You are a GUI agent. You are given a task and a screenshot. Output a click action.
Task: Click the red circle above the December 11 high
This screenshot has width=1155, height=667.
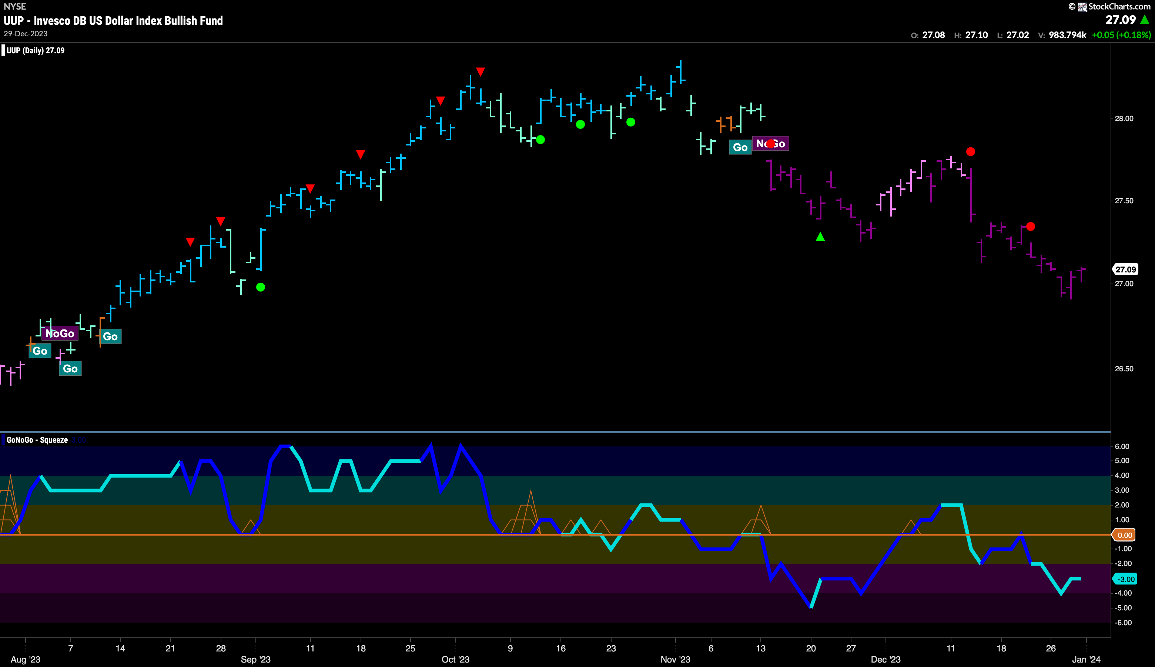[970, 152]
